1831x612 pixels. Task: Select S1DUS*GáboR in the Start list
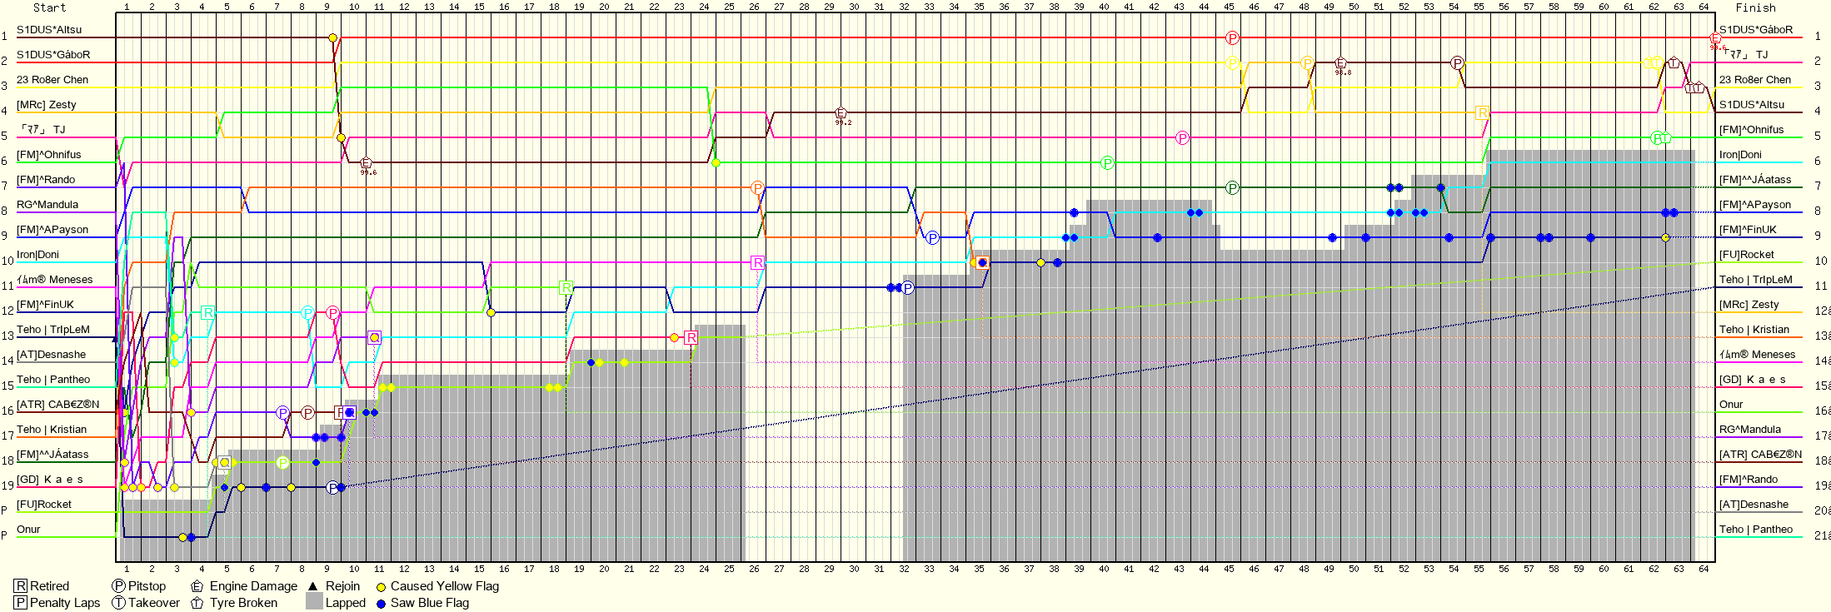[53, 55]
